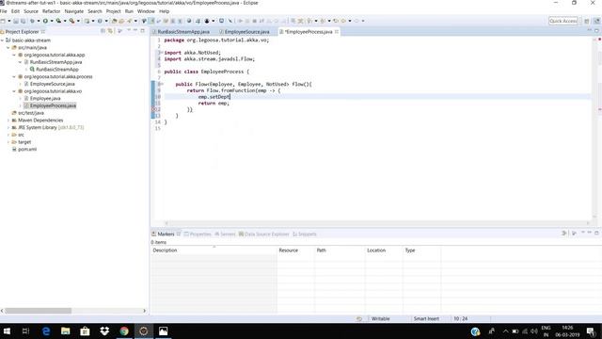
Task: Minimize the Project Explorer panel
Action: (x=135, y=30)
